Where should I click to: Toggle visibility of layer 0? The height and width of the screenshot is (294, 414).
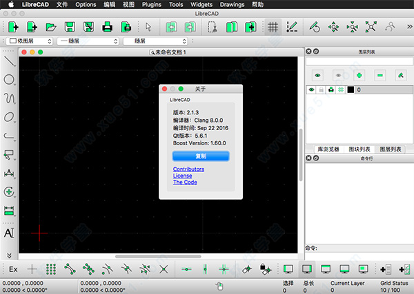click(x=312, y=90)
